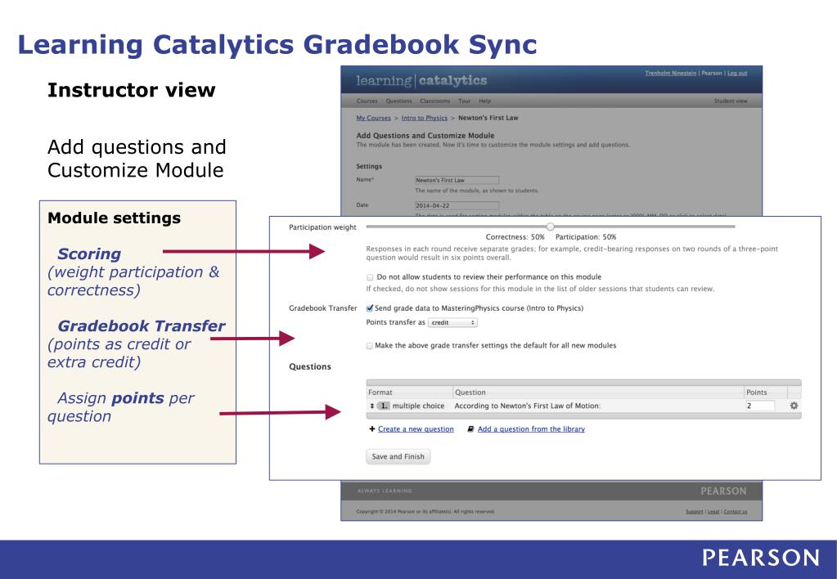This screenshot has height=579, width=837.
Task: Open the gear settings for question 1
Action: (794, 406)
